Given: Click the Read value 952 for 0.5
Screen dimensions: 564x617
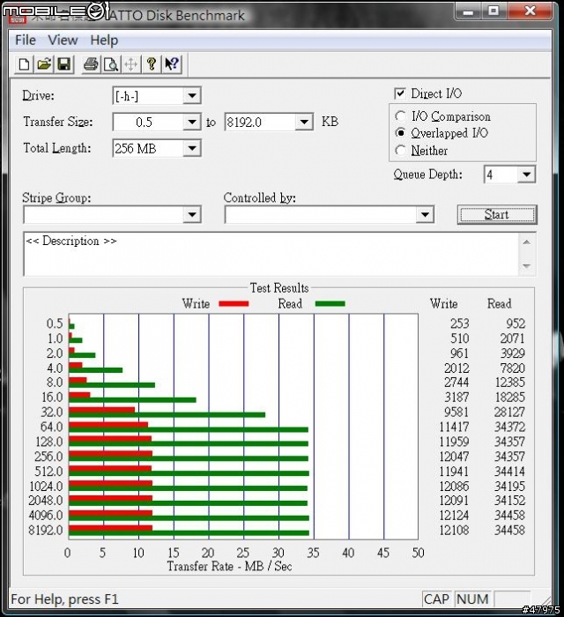Looking at the screenshot, I should (x=516, y=323).
